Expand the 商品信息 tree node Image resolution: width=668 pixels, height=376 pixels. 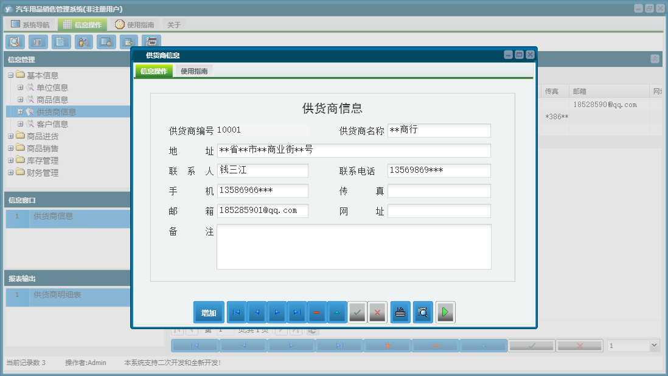pyautogui.click(x=20, y=99)
